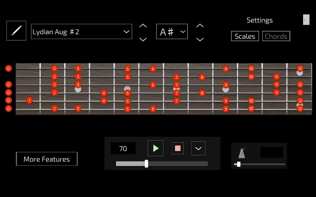This screenshot has width=316, height=197.
Task: Click the up arrow to change scale
Action: tap(142, 25)
